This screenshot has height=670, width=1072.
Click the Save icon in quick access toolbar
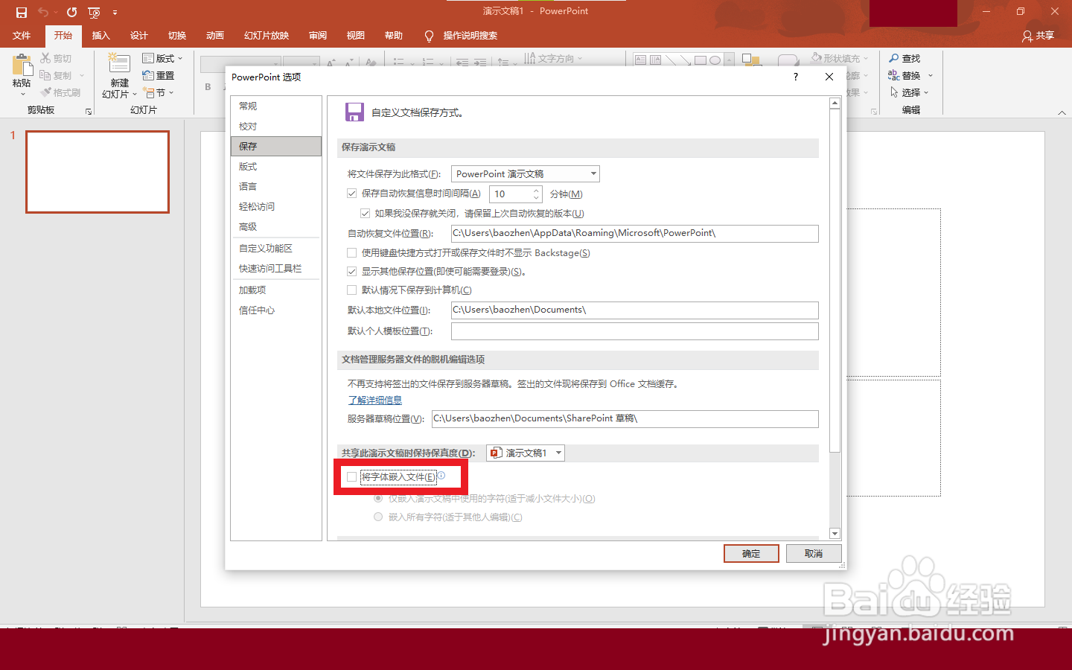22,13
